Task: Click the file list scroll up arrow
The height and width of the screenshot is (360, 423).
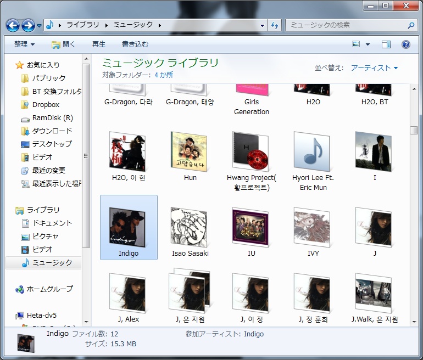Action: (x=414, y=89)
